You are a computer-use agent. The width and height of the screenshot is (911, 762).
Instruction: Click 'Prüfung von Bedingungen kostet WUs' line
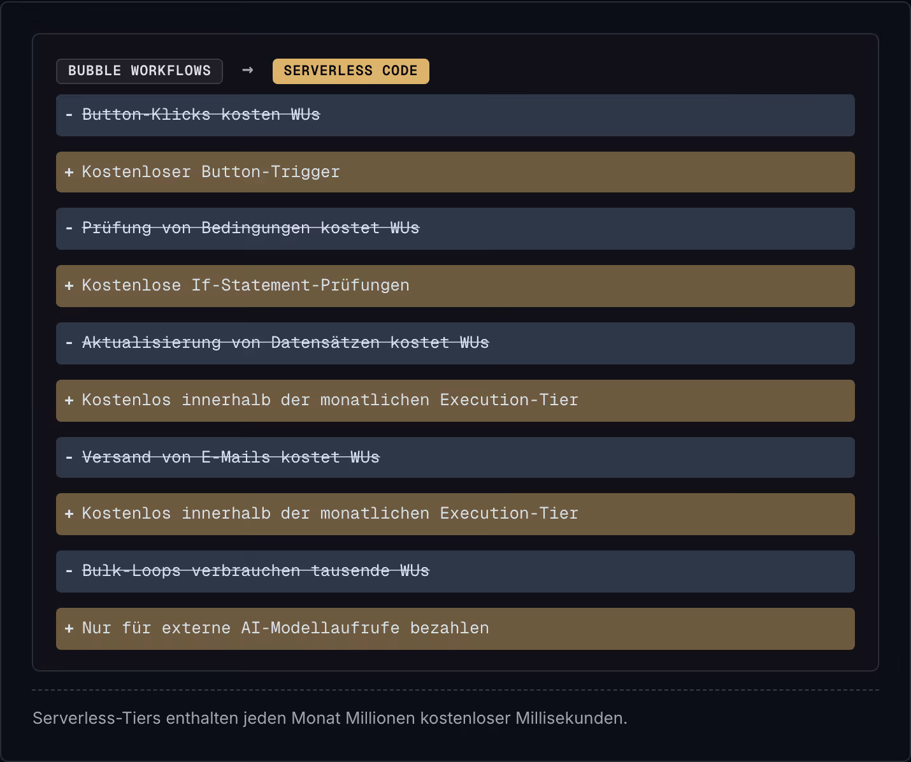(455, 229)
